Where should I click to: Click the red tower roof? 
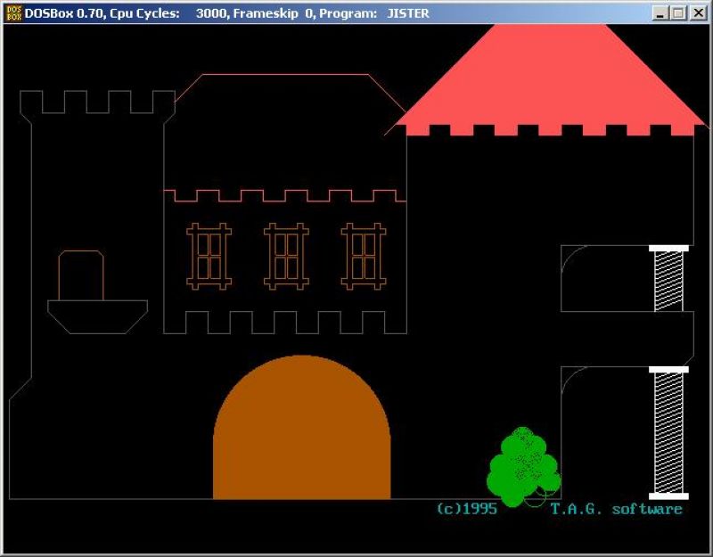pos(549,79)
